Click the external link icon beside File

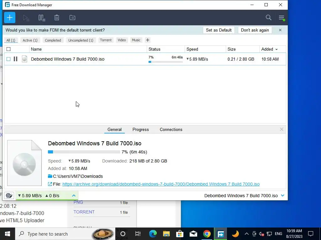[50, 184]
